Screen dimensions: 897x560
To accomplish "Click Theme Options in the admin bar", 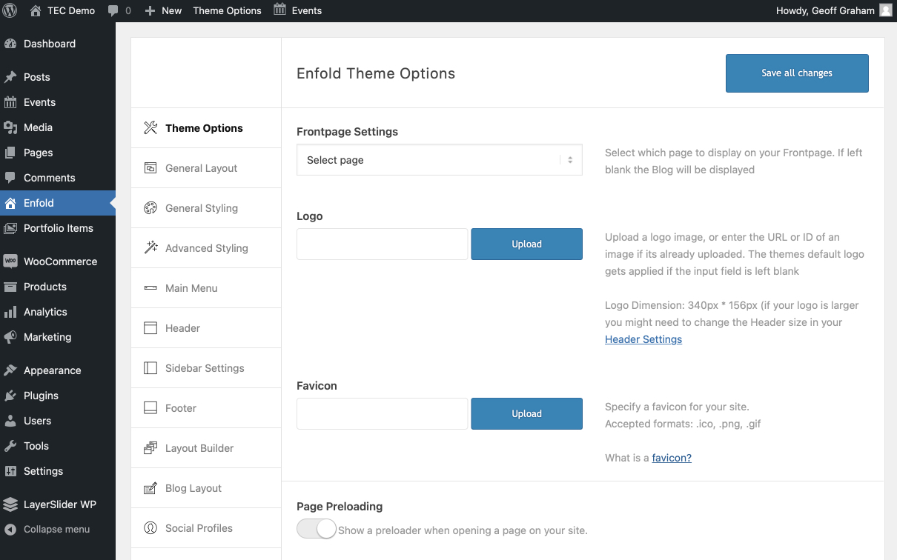I will (x=227, y=10).
